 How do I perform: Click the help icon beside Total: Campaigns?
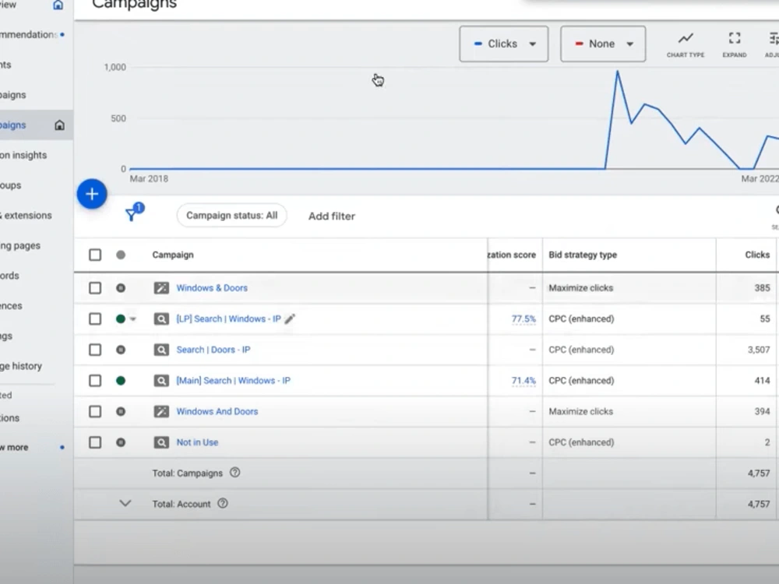point(235,473)
